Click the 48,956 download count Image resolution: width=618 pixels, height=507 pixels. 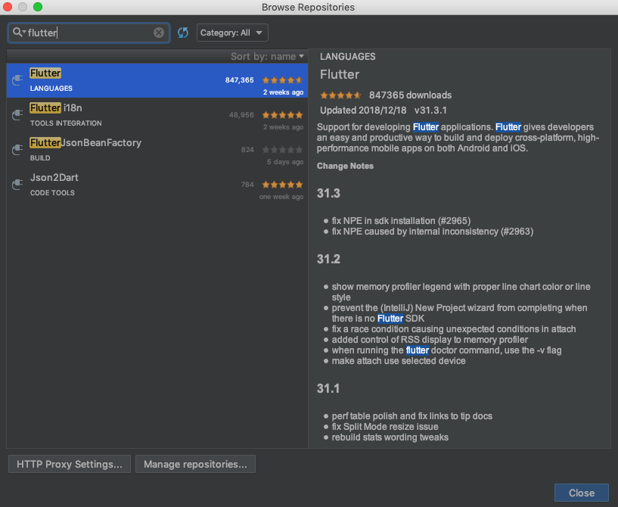click(241, 115)
